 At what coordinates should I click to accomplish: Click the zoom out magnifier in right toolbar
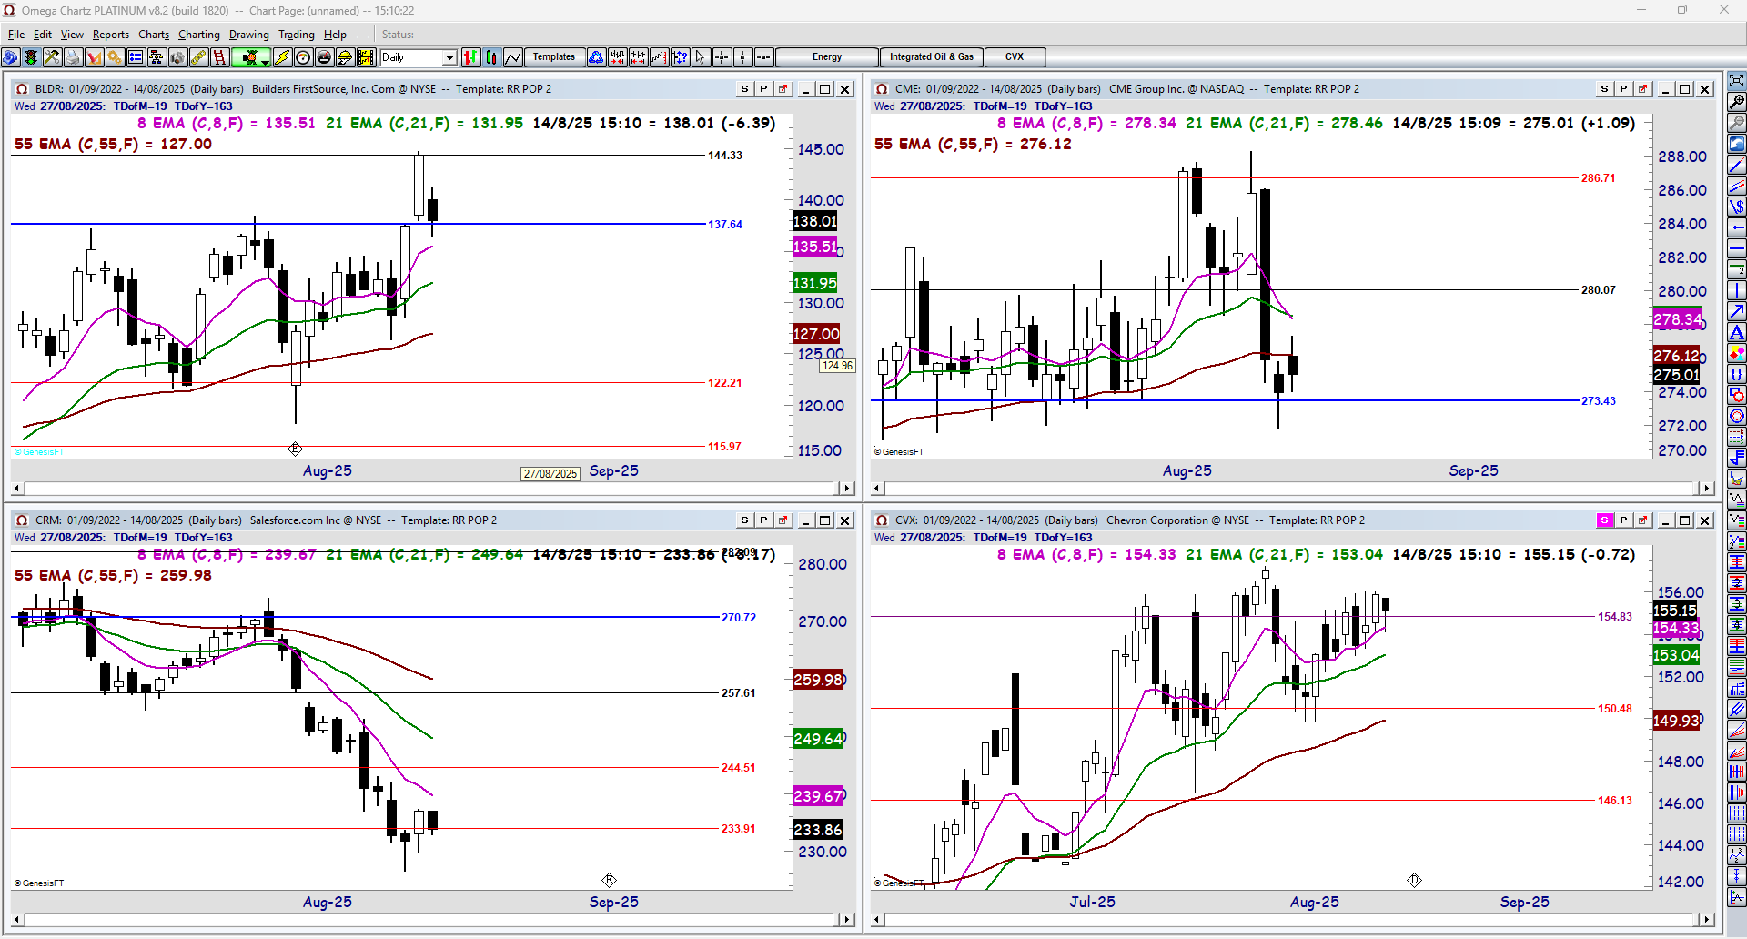click(x=1737, y=122)
